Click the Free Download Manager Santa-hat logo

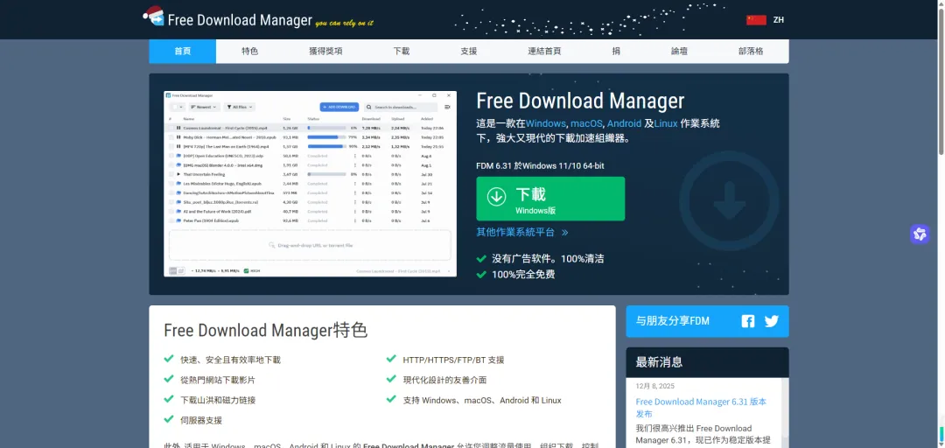pos(153,16)
